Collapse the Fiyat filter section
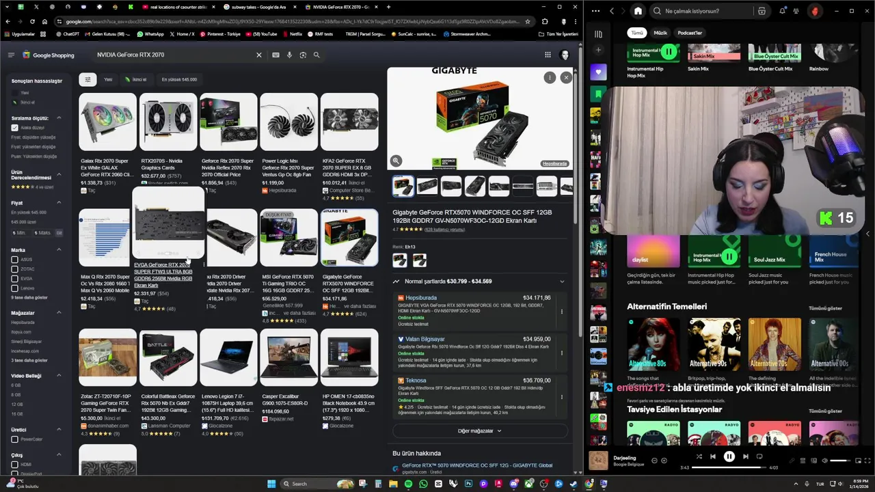Screen dimensions: 875x492 point(59,203)
